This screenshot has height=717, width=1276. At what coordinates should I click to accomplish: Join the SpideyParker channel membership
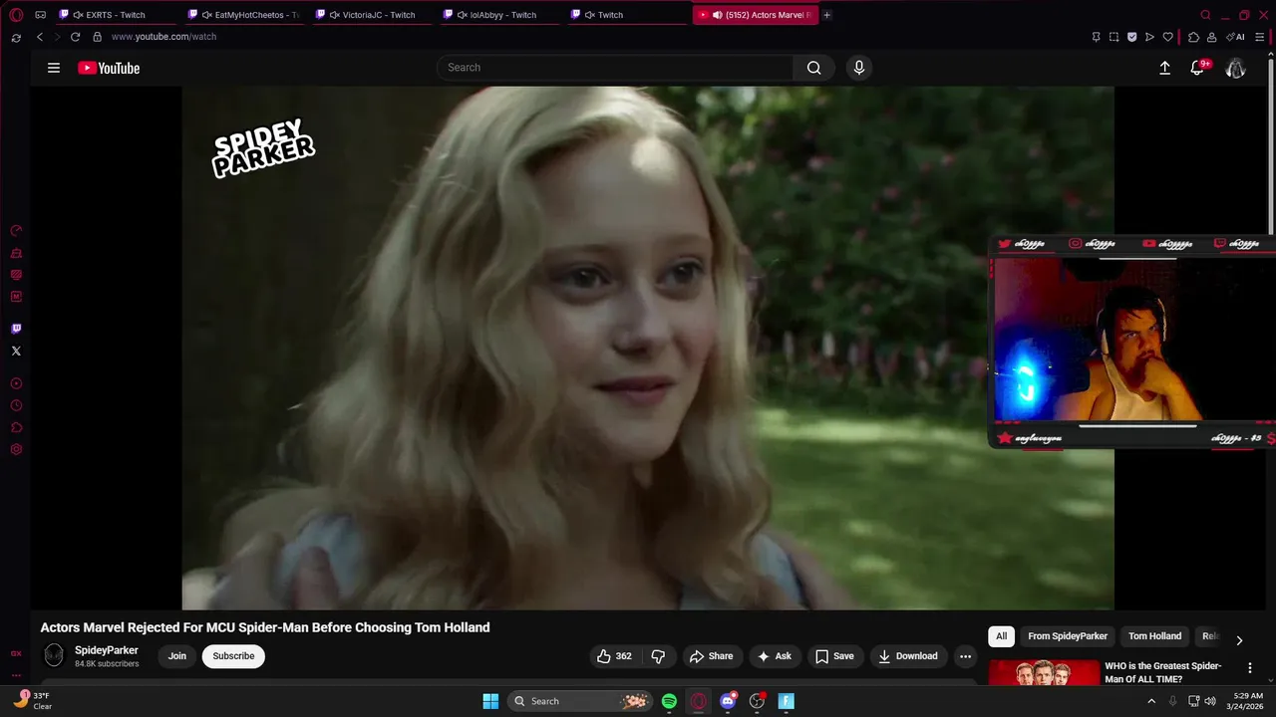[177, 656]
